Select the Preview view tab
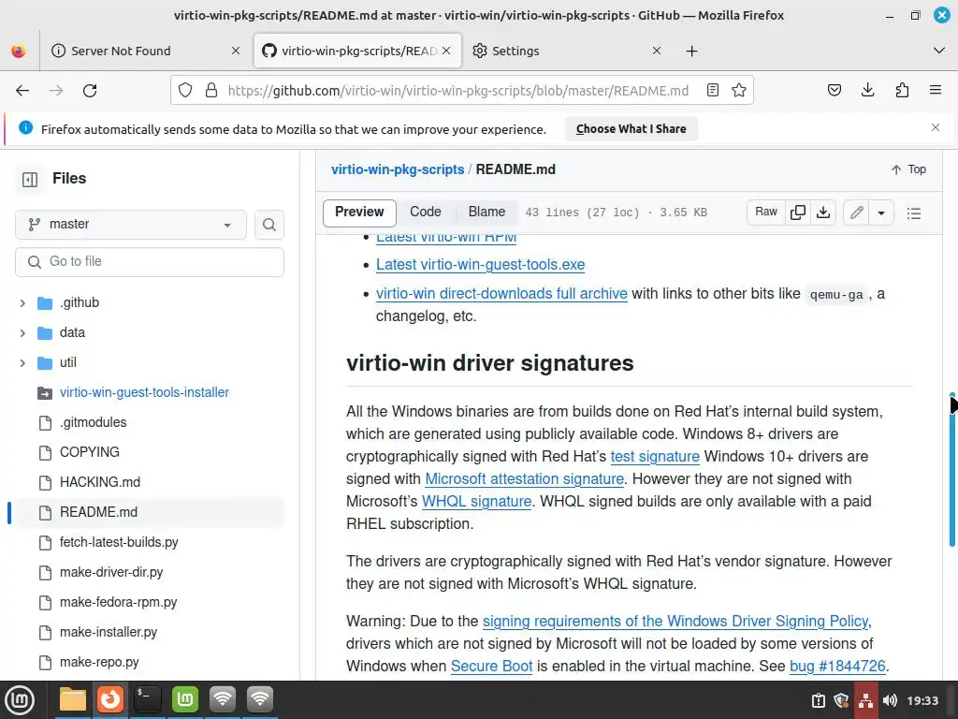 359,213
